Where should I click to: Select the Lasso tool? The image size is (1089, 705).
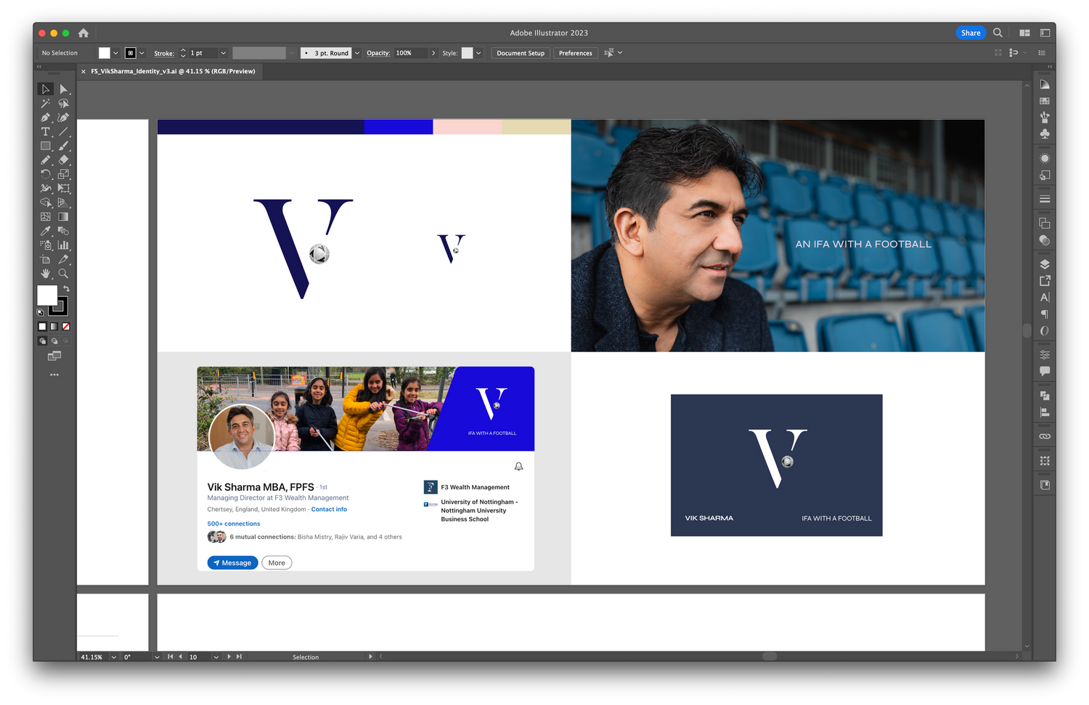(64, 104)
